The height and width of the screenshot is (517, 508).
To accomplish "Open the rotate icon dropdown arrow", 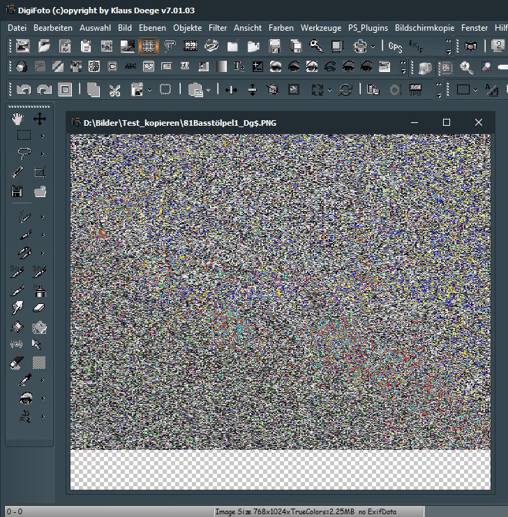I will [x=329, y=90].
